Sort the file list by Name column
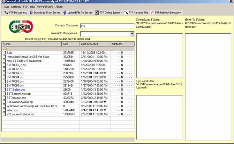234x144 pixels. [x=31, y=44]
